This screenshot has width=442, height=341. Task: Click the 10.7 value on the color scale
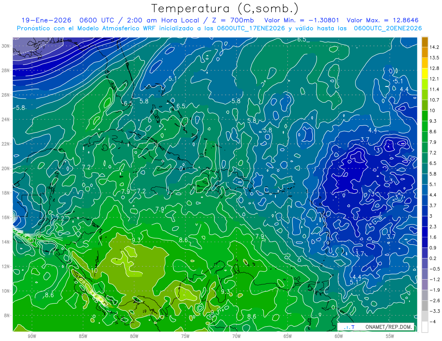(x=434, y=100)
